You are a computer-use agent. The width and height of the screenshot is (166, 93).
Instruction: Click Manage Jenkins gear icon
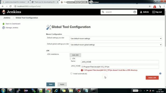[3, 28]
